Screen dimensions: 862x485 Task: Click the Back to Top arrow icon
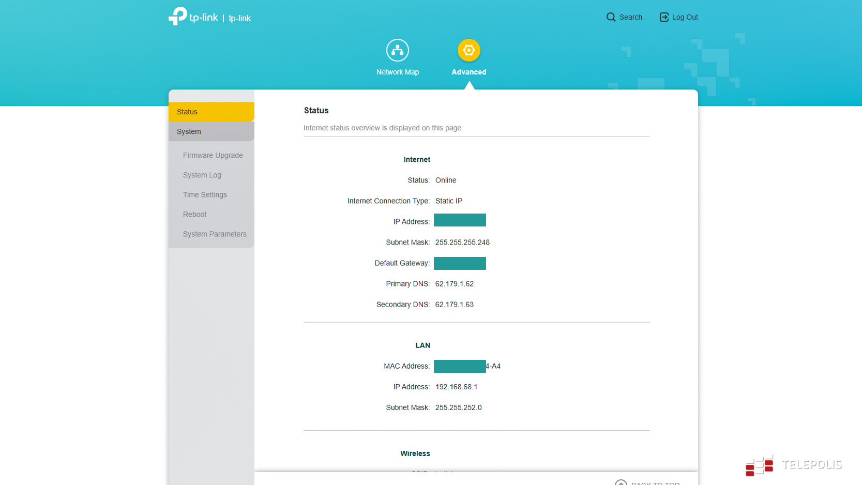coord(621,483)
